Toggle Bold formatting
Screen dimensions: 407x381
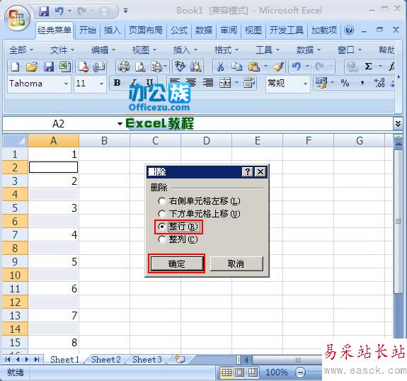pyautogui.click(x=117, y=83)
